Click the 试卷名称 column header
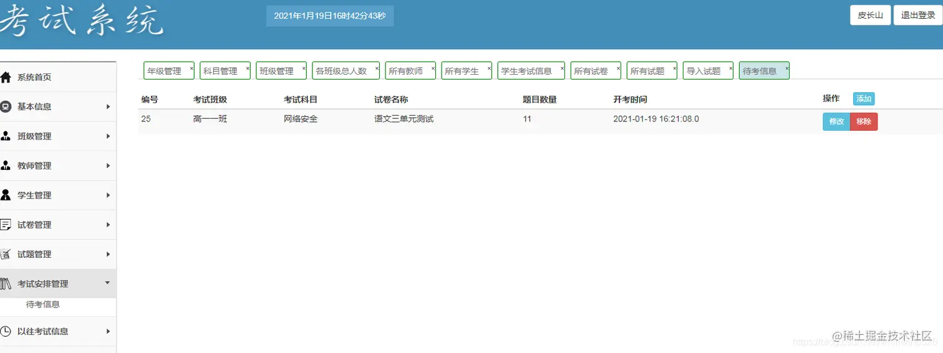The height and width of the screenshot is (353, 943). [x=391, y=99]
